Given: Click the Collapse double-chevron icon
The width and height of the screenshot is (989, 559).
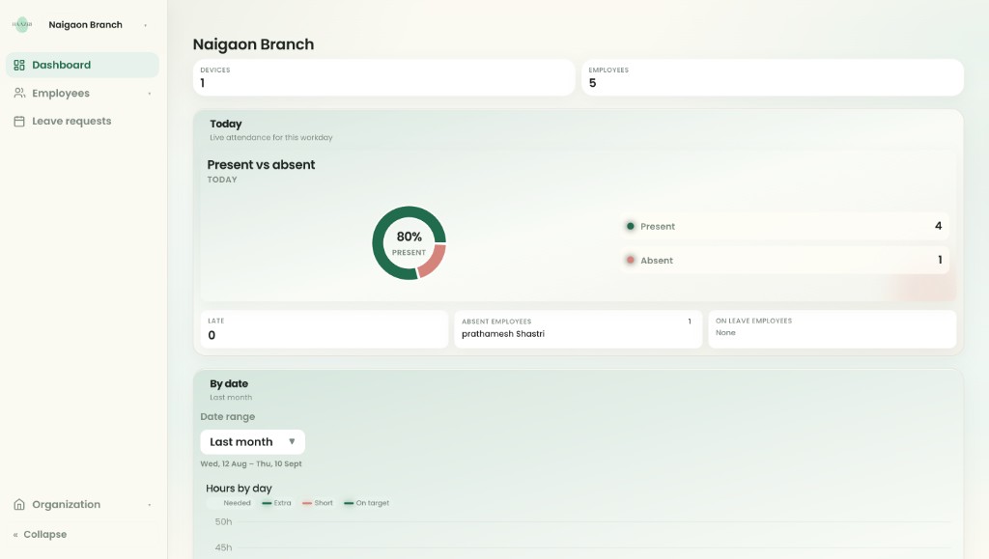Looking at the screenshot, I should [15, 535].
